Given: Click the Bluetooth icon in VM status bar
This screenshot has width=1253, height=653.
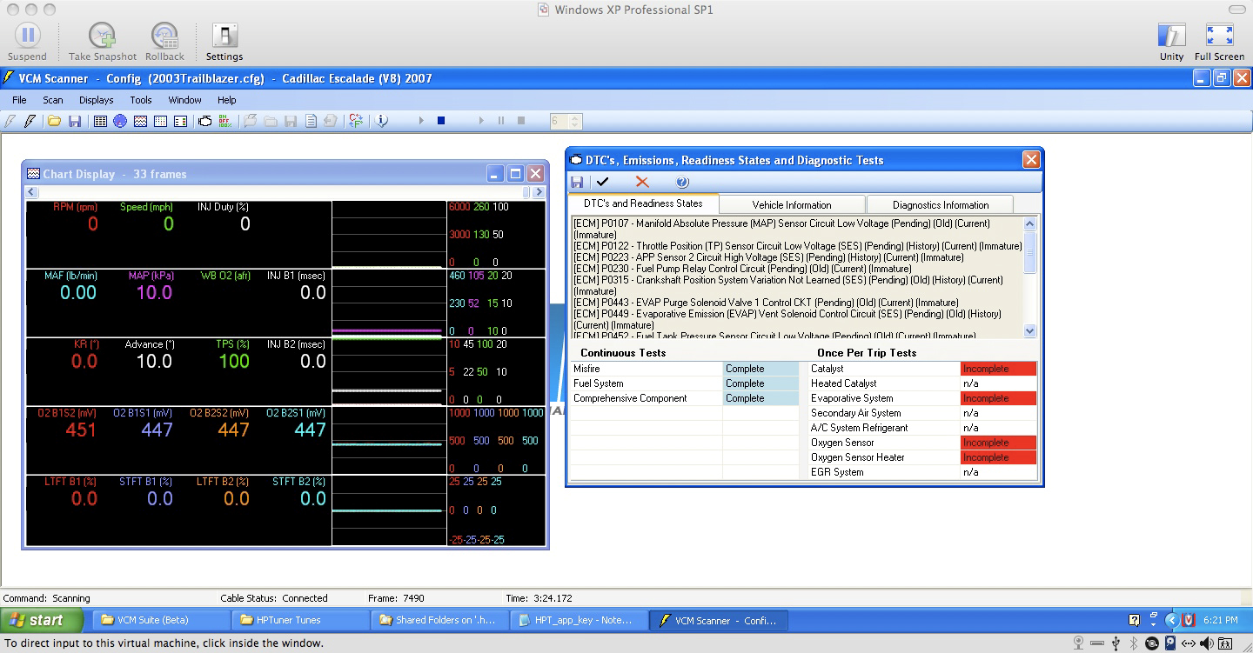Looking at the screenshot, I should (x=1134, y=643).
